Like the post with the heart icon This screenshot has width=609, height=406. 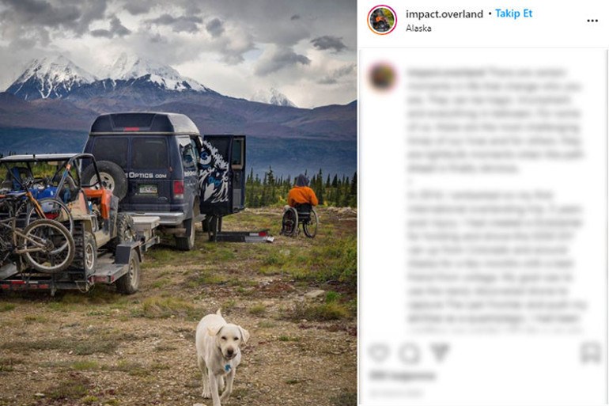point(379,353)
